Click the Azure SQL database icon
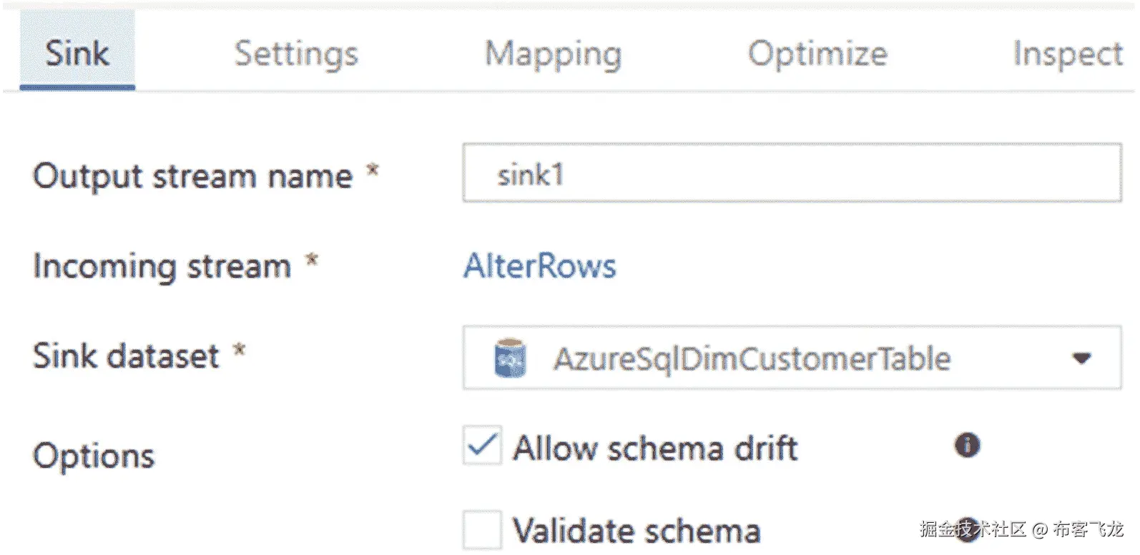The image size is (1140, 555). (510, 359)
